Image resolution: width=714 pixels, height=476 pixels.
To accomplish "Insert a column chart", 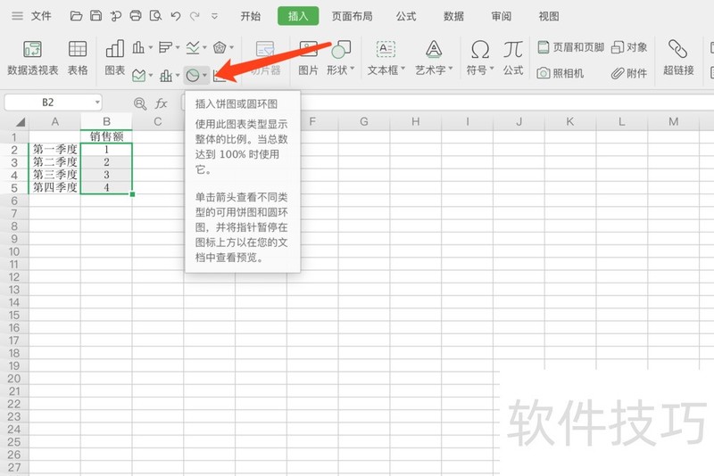I will pos(138,47).
